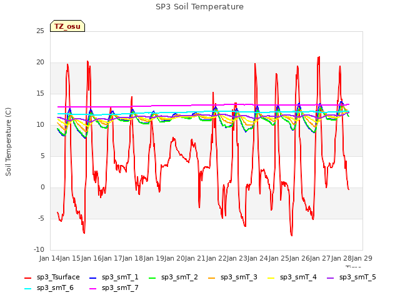400x300 pixels.
Task: Click the red sp3_Tsurface legend swatch
Action: pos(27,277)
